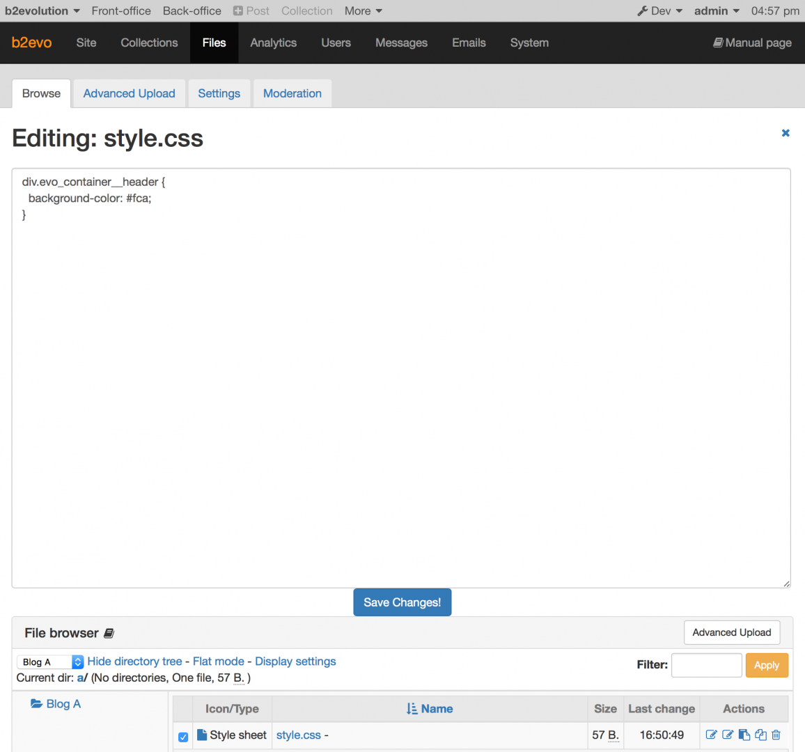Switch to the Settings tab

[219, 93]
